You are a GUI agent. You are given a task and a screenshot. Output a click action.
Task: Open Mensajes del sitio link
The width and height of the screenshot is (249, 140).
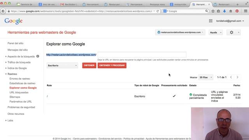(x=18, y=50)
